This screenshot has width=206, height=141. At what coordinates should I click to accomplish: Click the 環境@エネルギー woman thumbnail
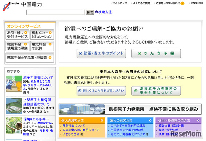14,125
